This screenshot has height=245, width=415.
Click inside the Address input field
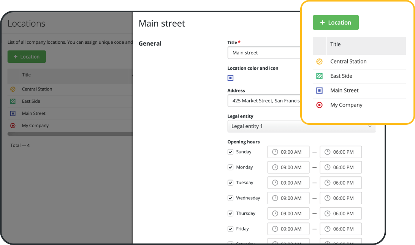tap(266, 101)
